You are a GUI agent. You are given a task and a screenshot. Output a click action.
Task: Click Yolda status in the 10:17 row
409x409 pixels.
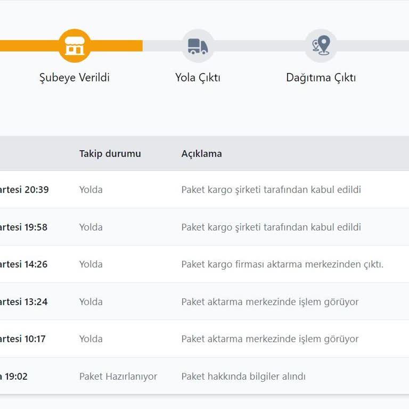coord(91,339)
